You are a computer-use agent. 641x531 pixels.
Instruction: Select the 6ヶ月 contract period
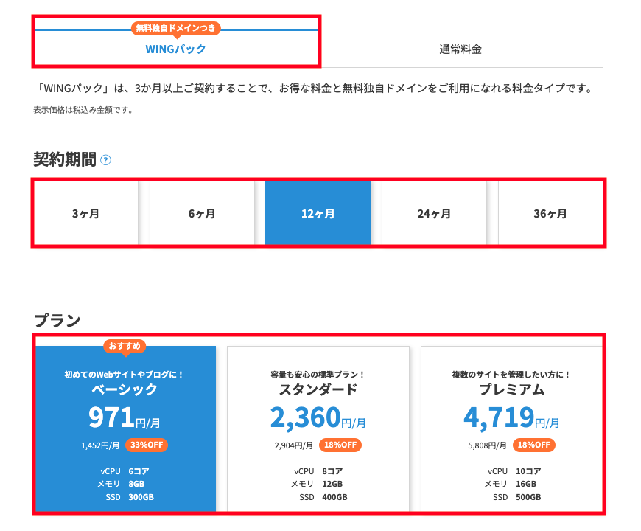point(202,213)
